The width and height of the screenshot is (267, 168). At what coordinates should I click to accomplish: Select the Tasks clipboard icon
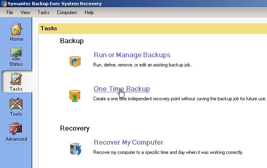(x=16, y=79)
